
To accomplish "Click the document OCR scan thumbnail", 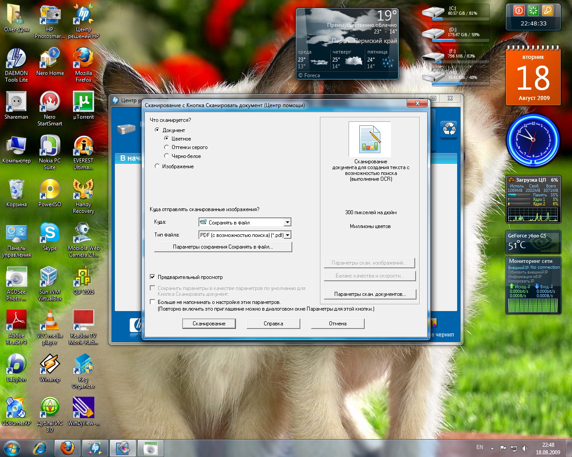I will (370, 139).
